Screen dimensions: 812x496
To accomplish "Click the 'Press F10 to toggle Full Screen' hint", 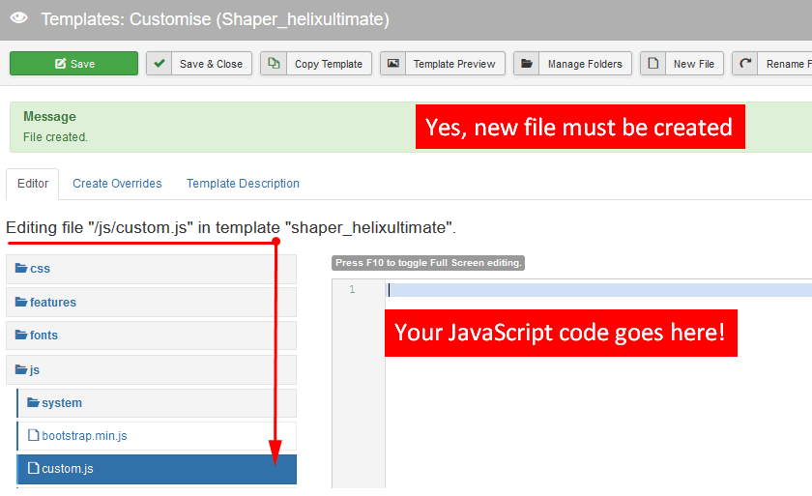I will [427, 262].
